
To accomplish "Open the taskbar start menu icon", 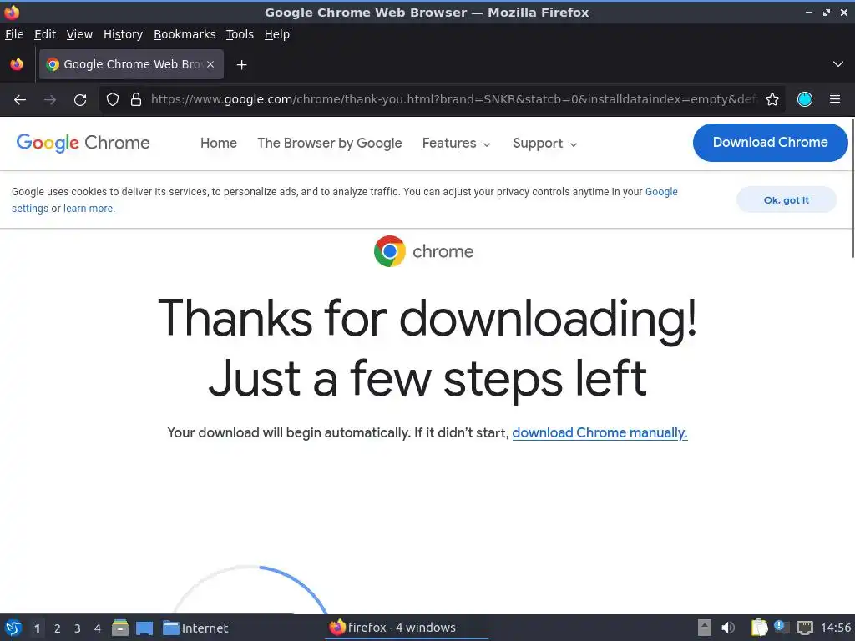I will click(x=13, y=628).
